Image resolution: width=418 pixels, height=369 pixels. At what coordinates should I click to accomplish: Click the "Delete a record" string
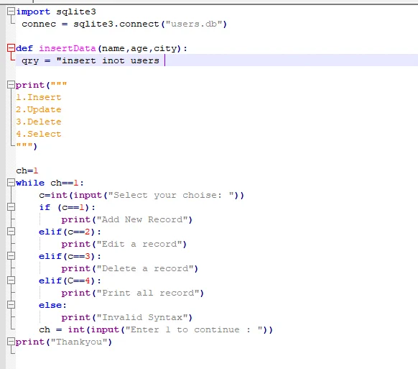click(145, 268)
